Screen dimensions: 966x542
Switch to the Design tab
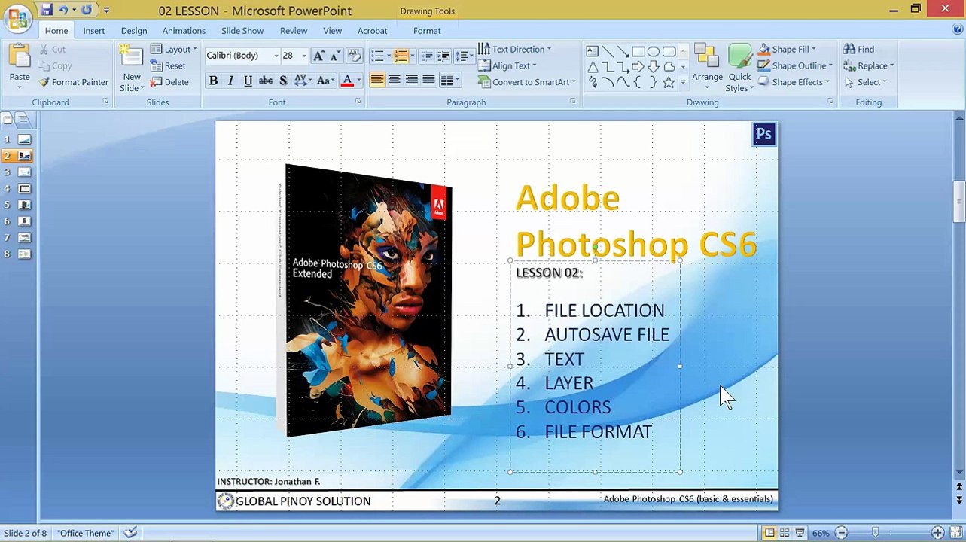tap(134, 31)
